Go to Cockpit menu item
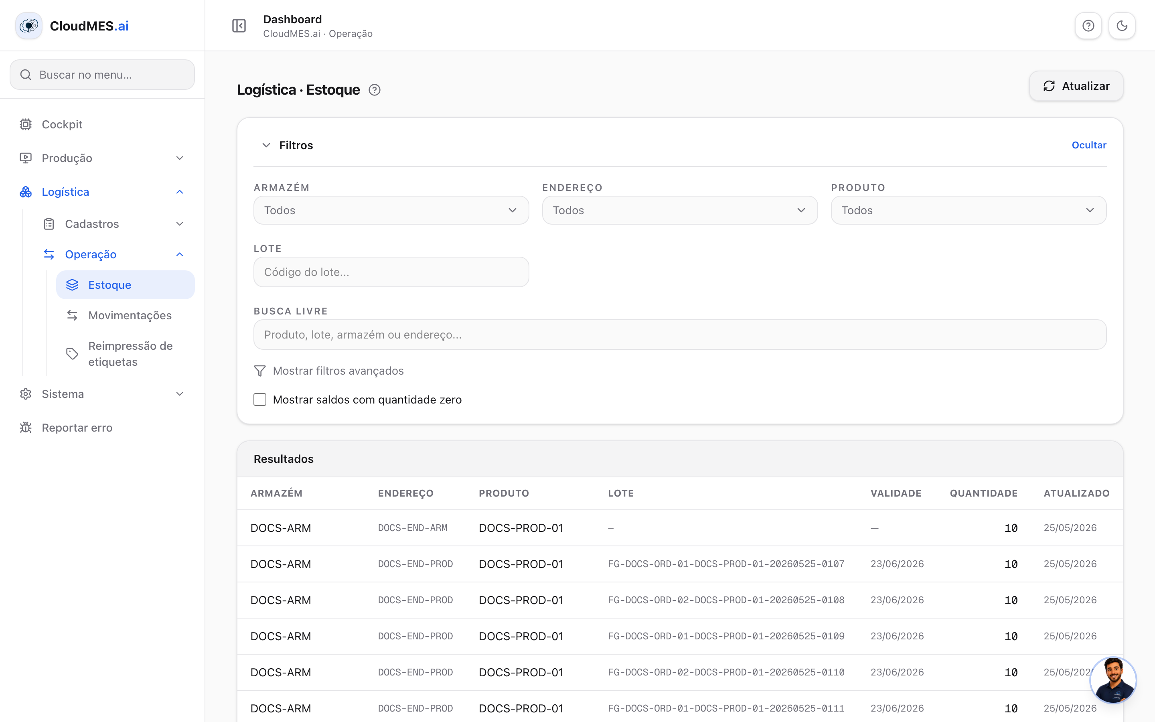Viewport: 1155px width, 722px height. point(102,124)
